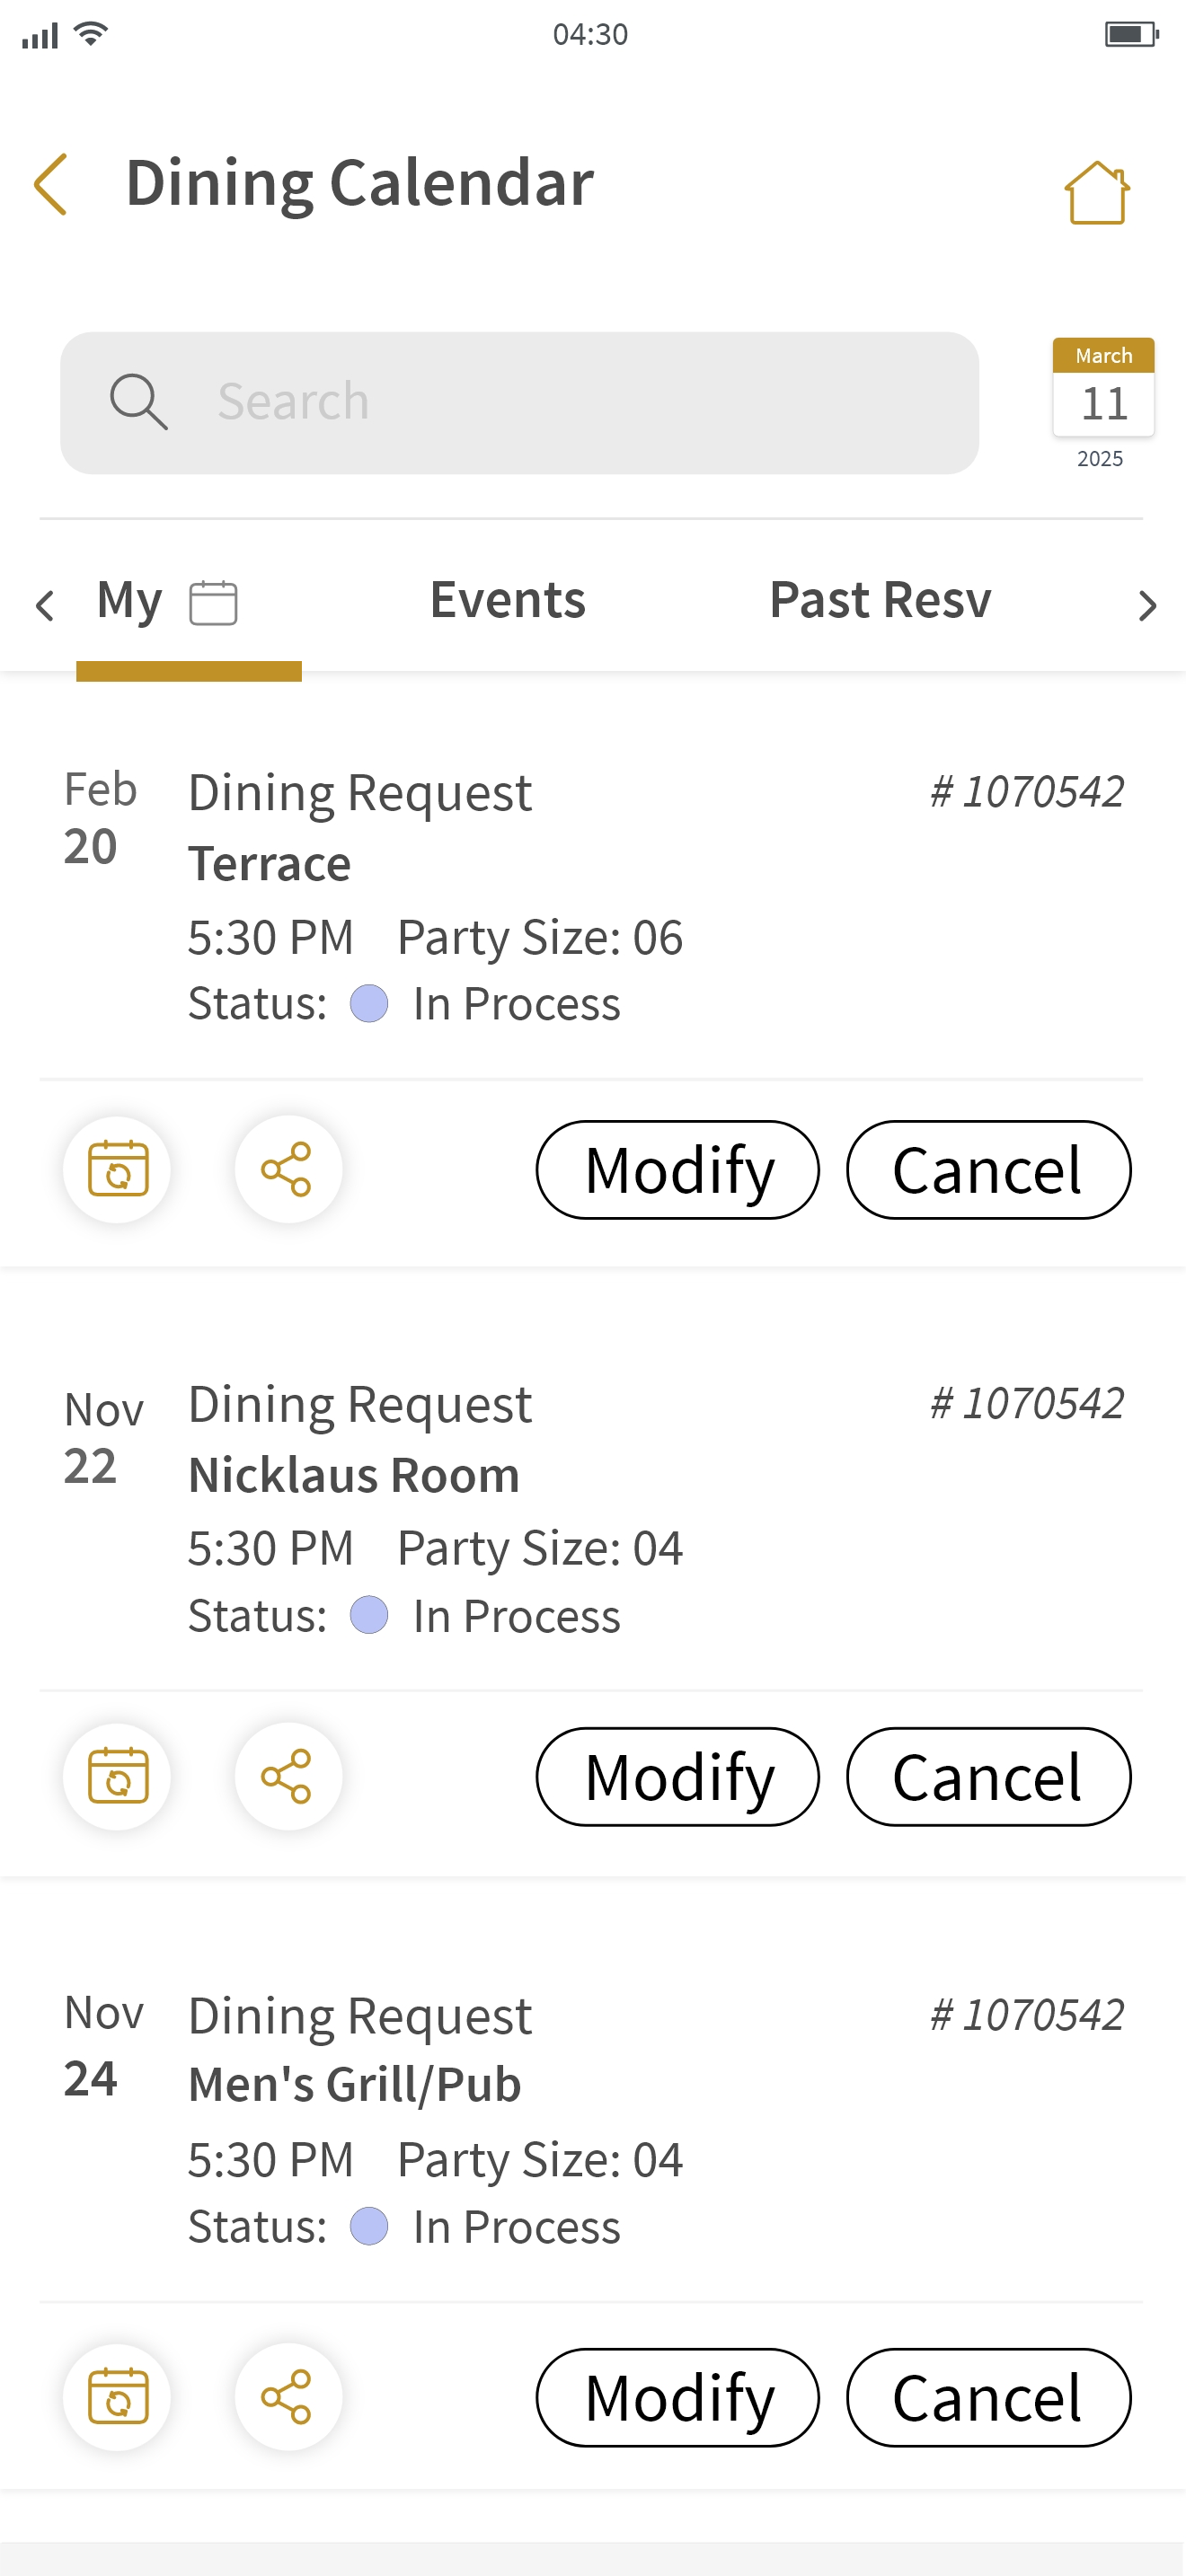Go to home via house icon

(1097, 192)
